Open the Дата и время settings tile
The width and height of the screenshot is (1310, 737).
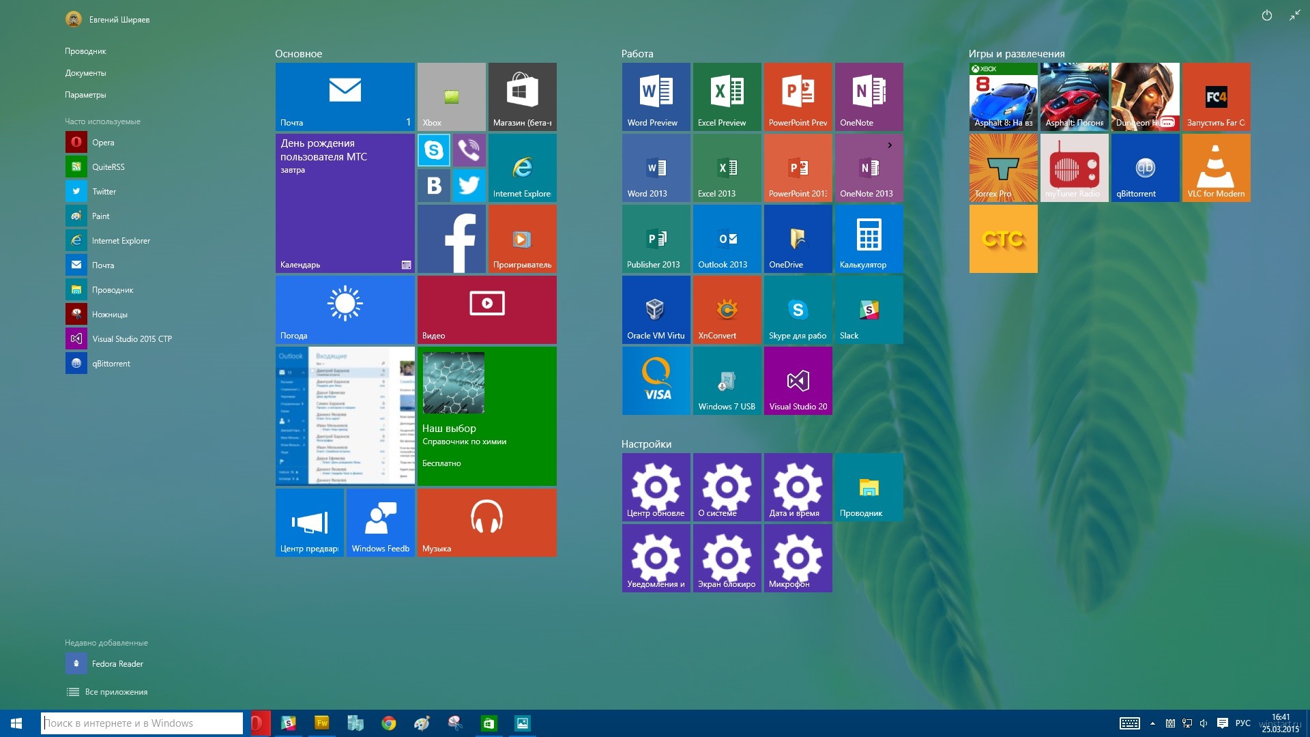[x=798, y=487]
